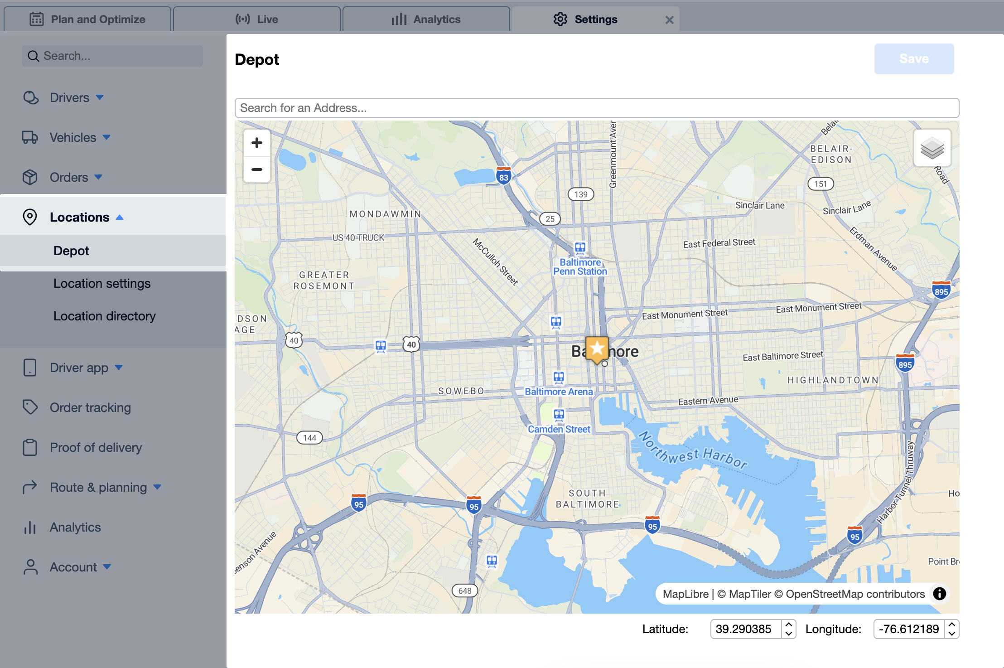
Task: Increase latitude with stepper up arrow
Action: pos(789,624)
